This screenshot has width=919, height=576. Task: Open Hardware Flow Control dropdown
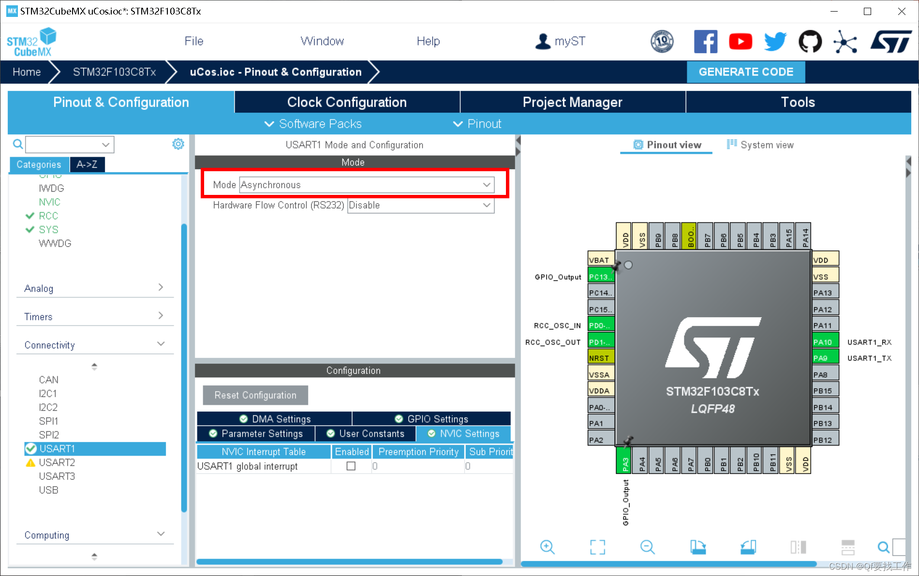(421, 205)
